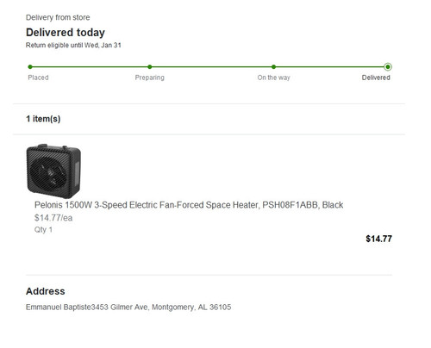Click the Address section heading
Image resolution: width=431 pixels, height=348 pixels.
tap(46, 291)
